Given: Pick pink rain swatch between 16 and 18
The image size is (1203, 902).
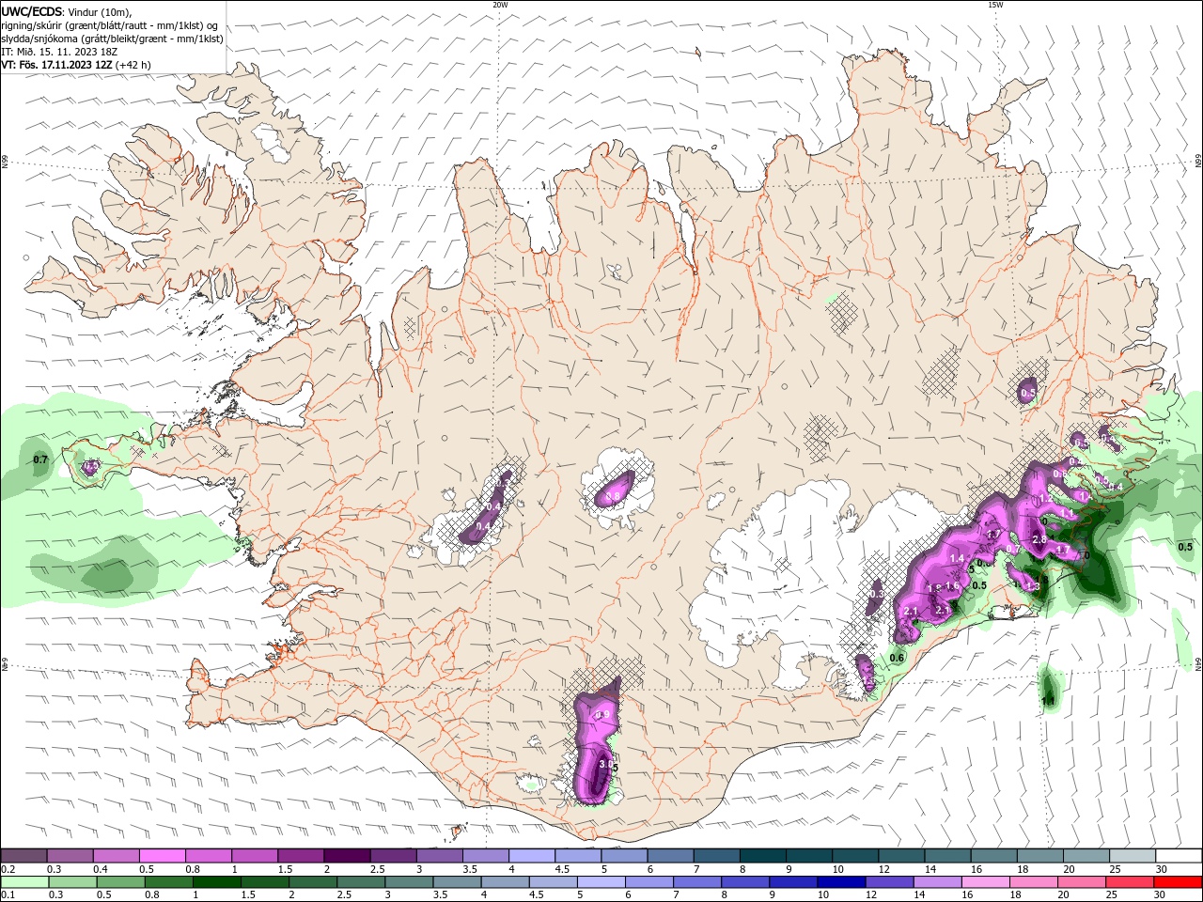Looking at the screenshot, I should coord(984,882).
